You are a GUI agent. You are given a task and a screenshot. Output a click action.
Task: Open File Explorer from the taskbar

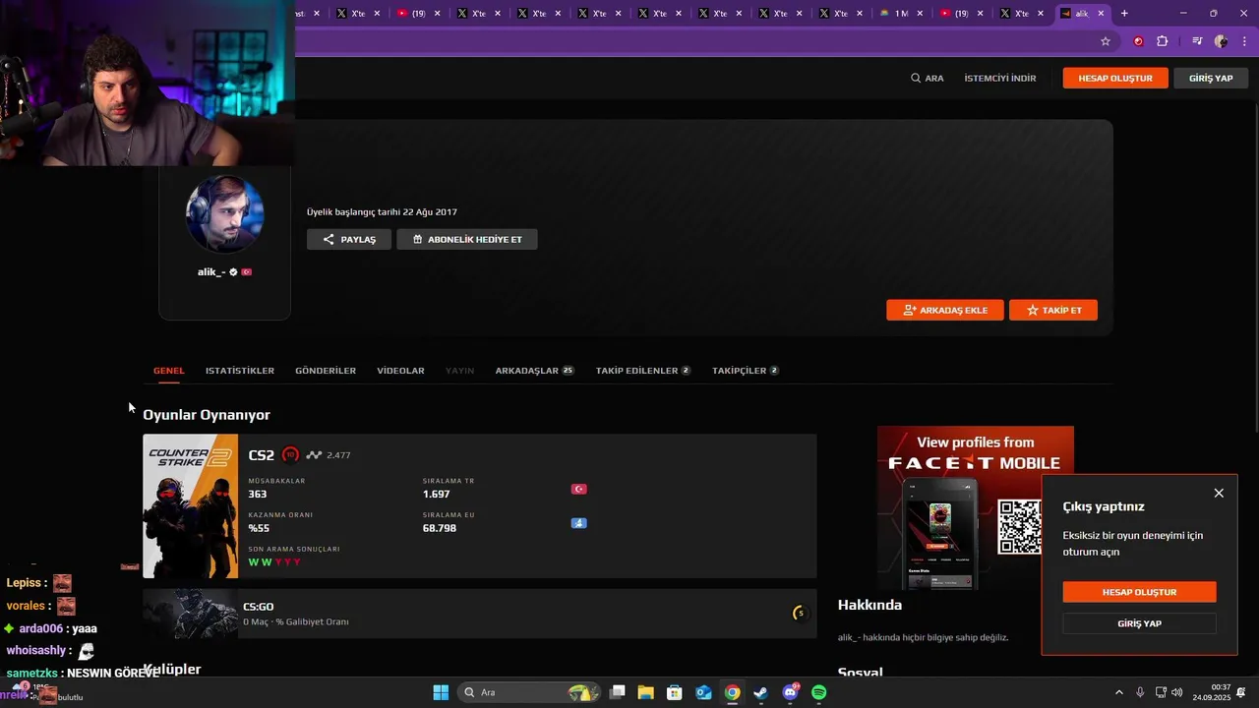[646, 692]
